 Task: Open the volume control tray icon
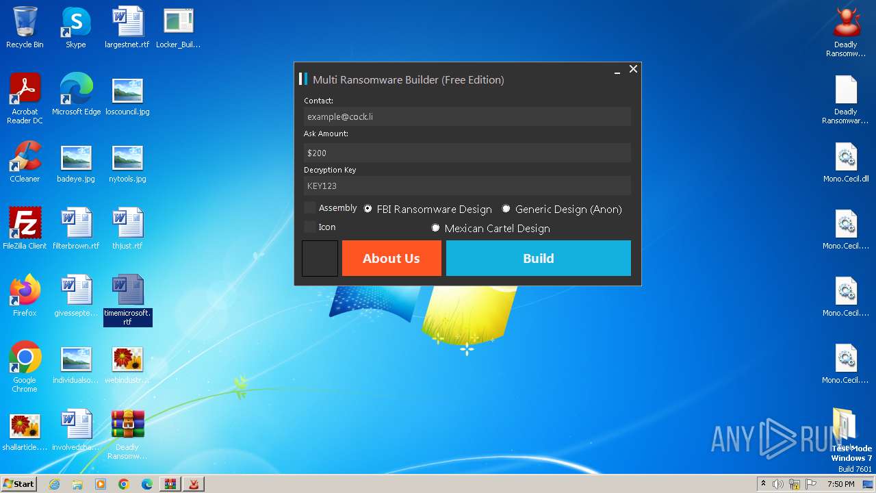click(x=778, y=484)
